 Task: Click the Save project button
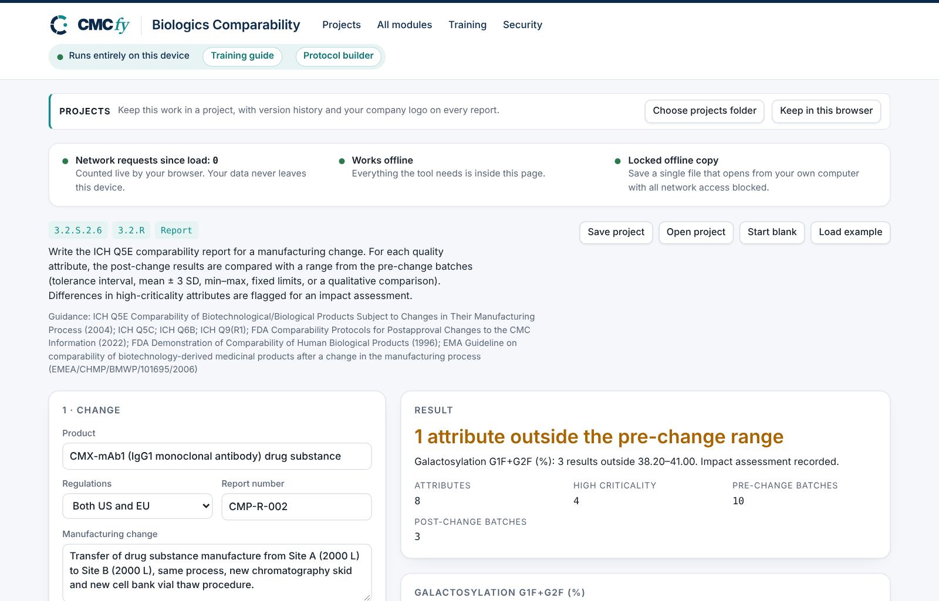616,232
